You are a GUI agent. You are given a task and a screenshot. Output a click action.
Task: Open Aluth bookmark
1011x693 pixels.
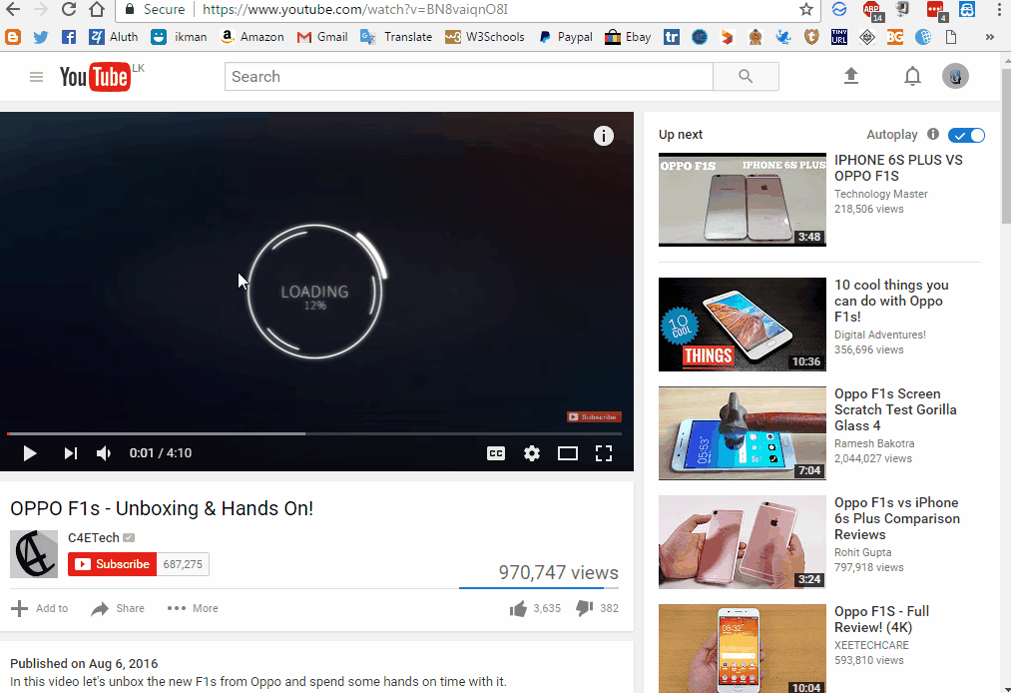coord(114,37)
